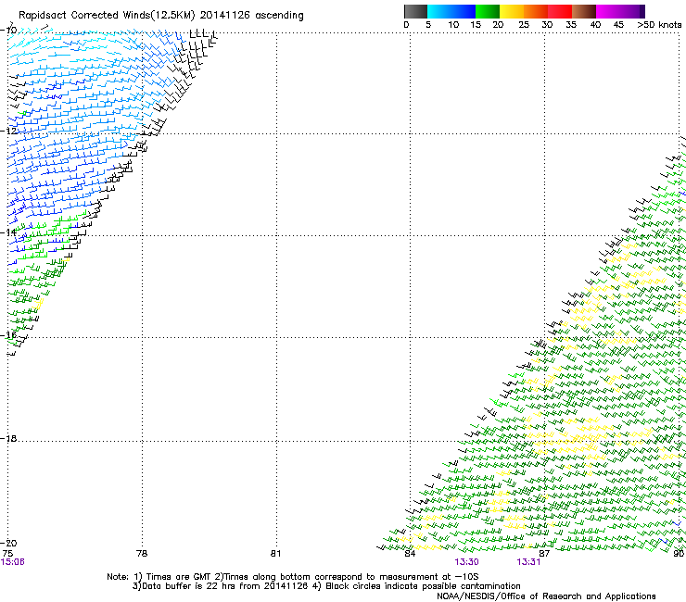Click the latitude label '-20'
Screen dimensions: 686x602
pos(8,543)
